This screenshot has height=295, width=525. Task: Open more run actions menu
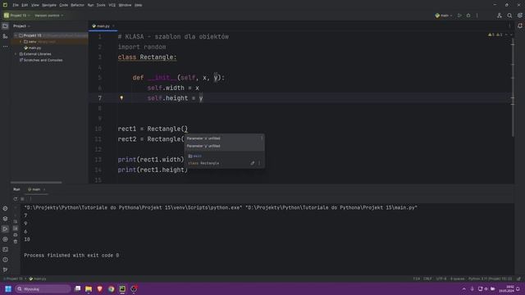477,16
